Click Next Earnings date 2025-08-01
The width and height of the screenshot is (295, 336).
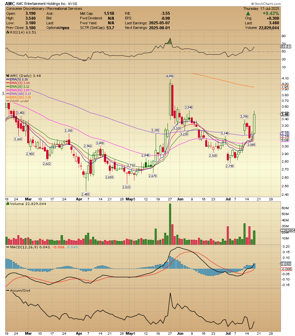click(x=159, y=28)
